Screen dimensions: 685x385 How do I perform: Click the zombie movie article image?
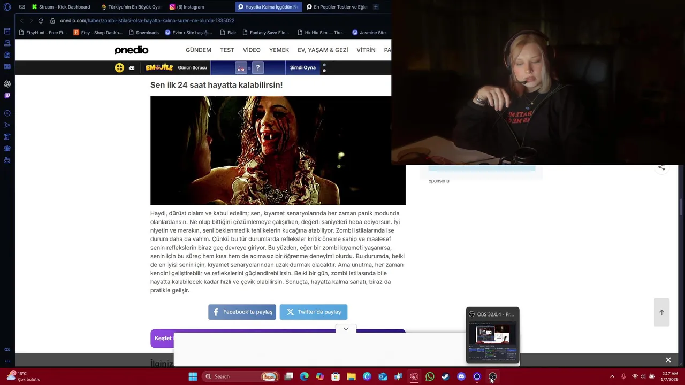[x=278, y=150]
